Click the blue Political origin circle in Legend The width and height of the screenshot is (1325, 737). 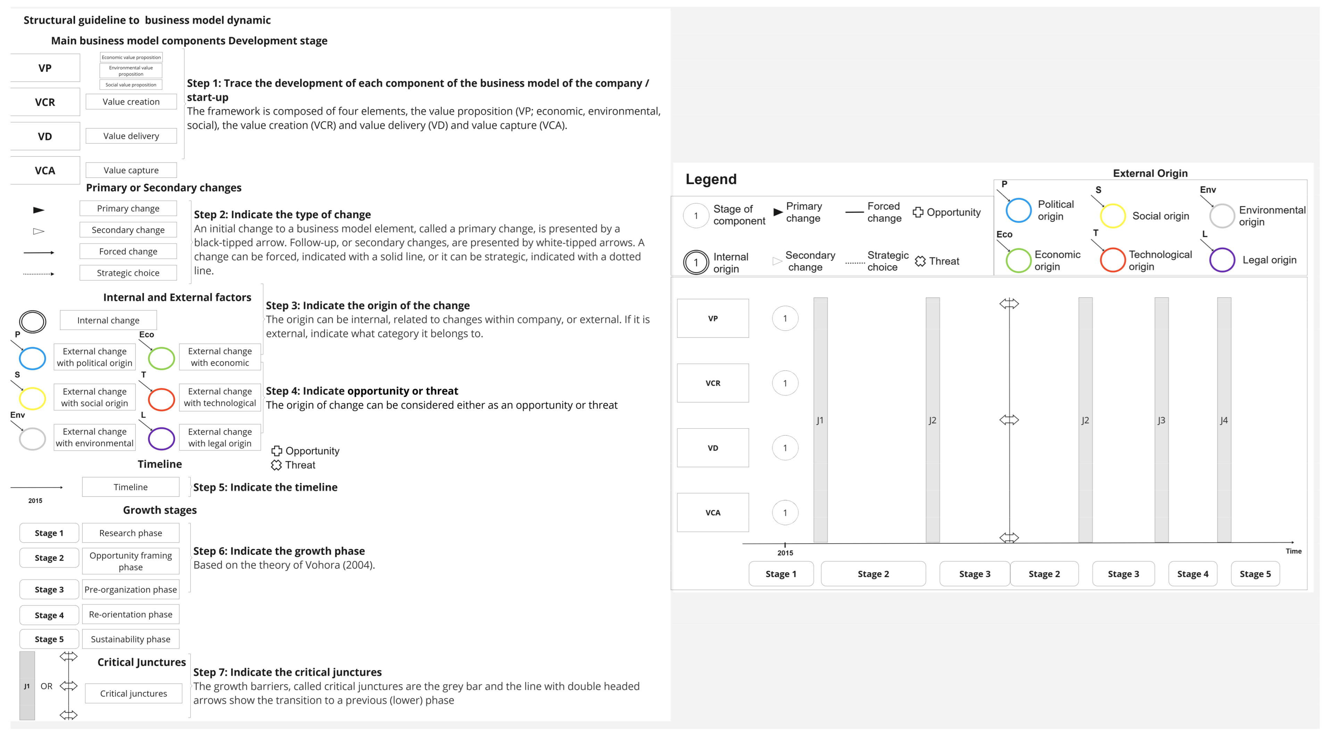click(1018, 210)
